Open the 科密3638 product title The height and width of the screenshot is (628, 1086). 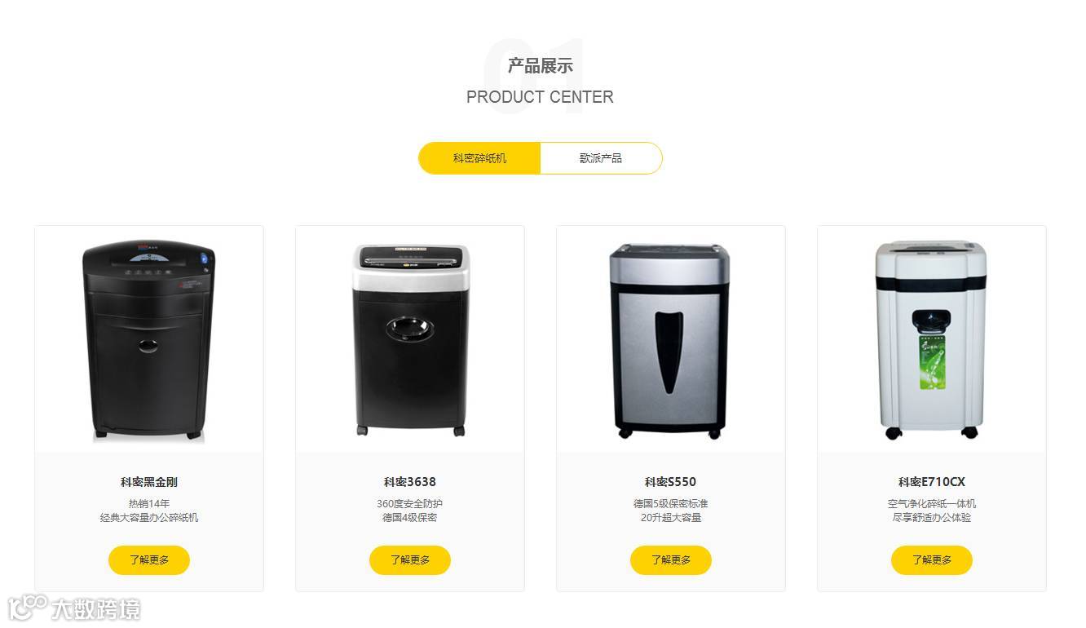click(410, 482)
